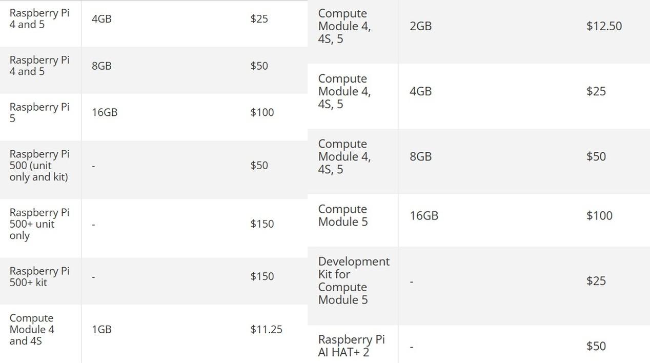The height and width of the screenshot is (363, 650).
Task: Select the 2GB memory cell
Action: [420, 26]
